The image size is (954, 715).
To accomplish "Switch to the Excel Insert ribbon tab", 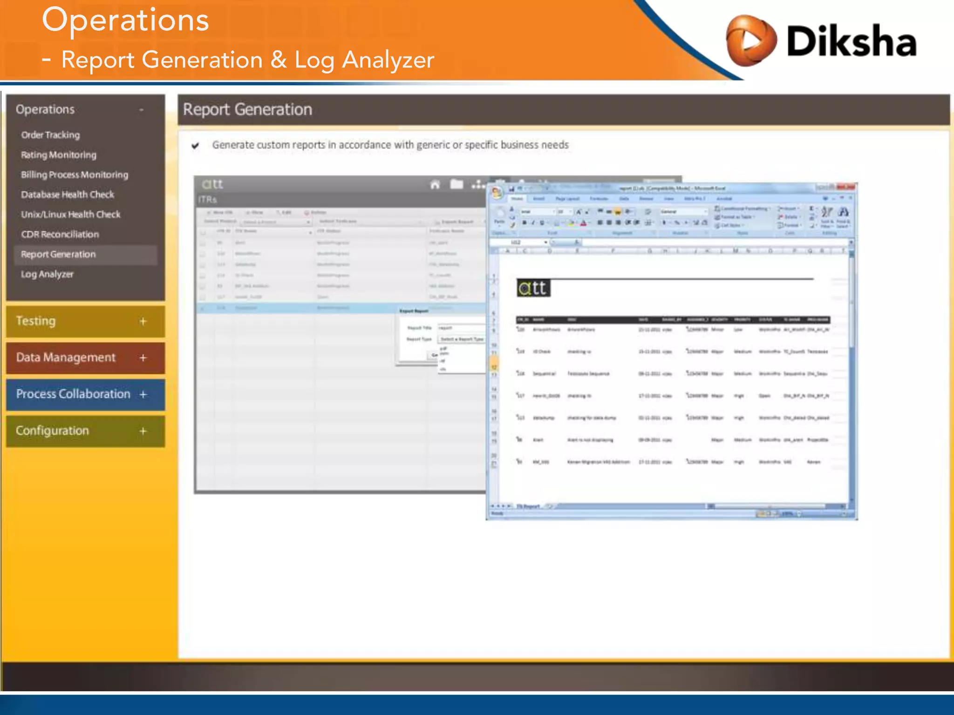I will 538,199.
